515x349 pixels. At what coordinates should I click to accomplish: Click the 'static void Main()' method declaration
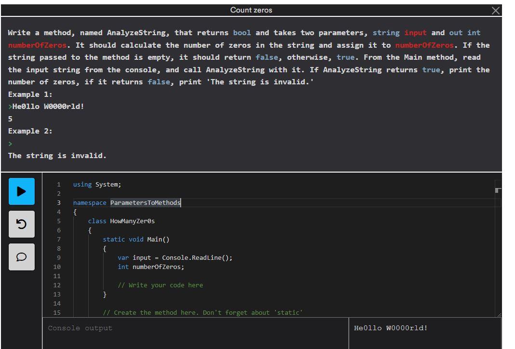[x=136, y=239]
